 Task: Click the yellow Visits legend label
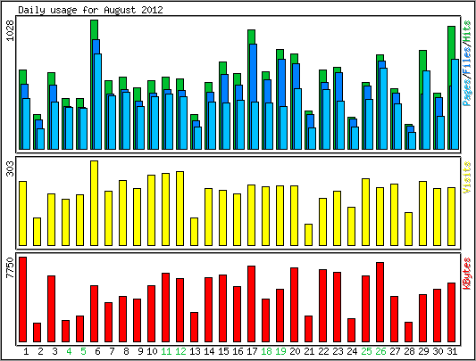(467, 177)
